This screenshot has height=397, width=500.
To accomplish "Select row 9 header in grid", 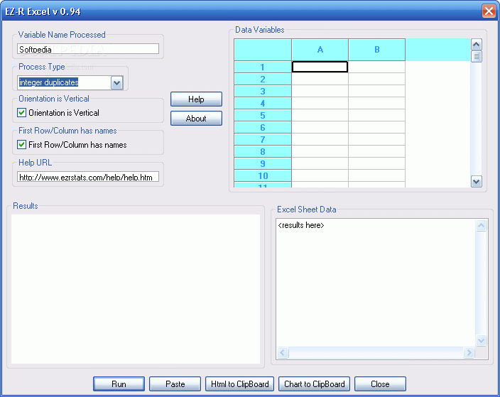I will 263,163.
